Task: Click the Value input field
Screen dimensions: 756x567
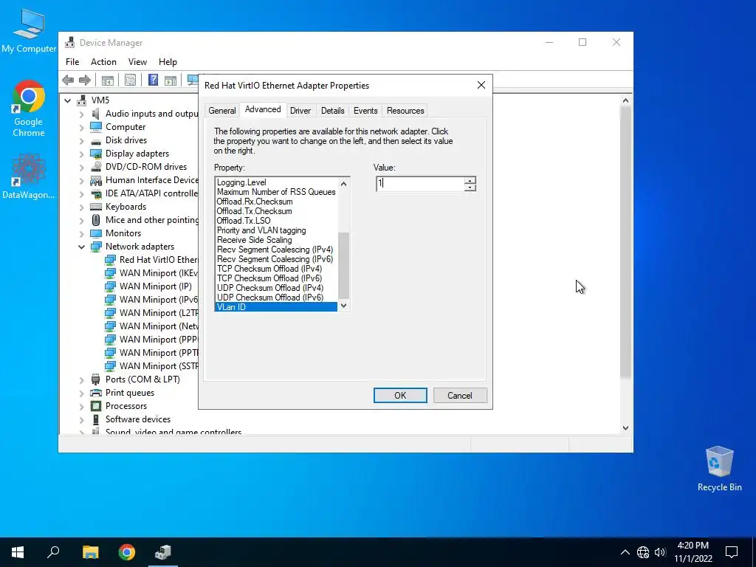Action: click(x=420, y=184)
